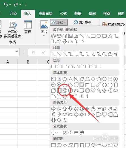
Task: Switch to the 页面布局 tab
Action: pyautogui.click(x=45, y=14)
